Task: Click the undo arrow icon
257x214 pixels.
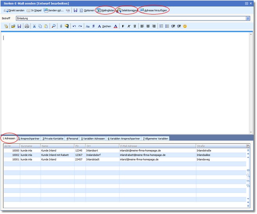Action: [74, 26]
